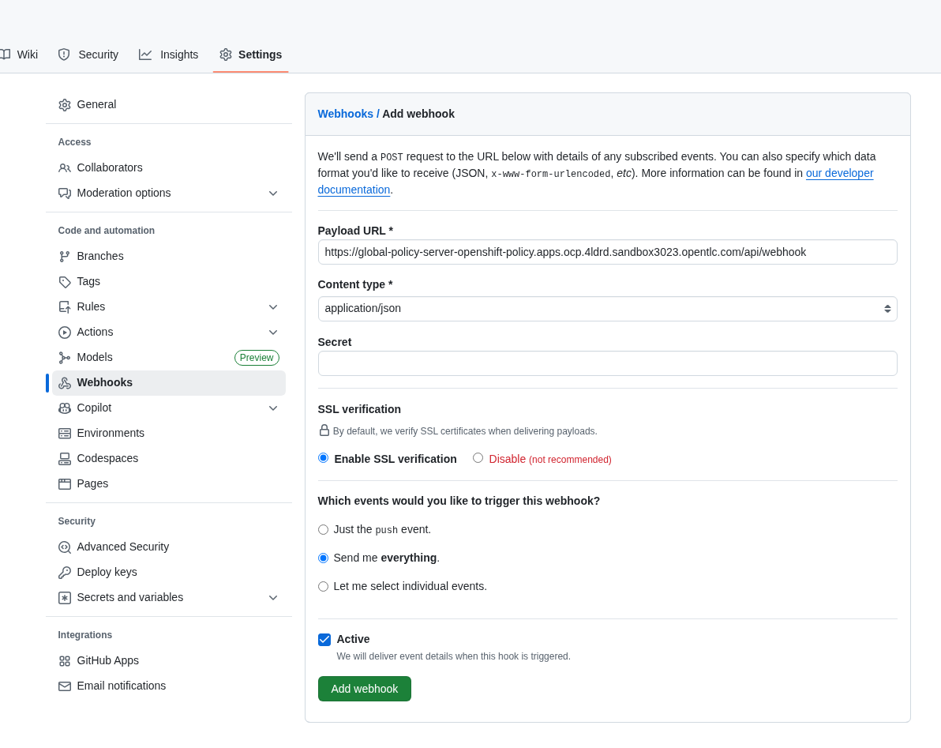This screenshot has height=748, width=941.
Task: Open Collaborators settings in the sidebar
Action: tap(169, 168)
